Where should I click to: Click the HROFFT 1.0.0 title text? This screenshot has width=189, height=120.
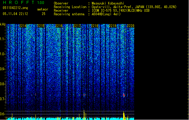tap(24, 2)
